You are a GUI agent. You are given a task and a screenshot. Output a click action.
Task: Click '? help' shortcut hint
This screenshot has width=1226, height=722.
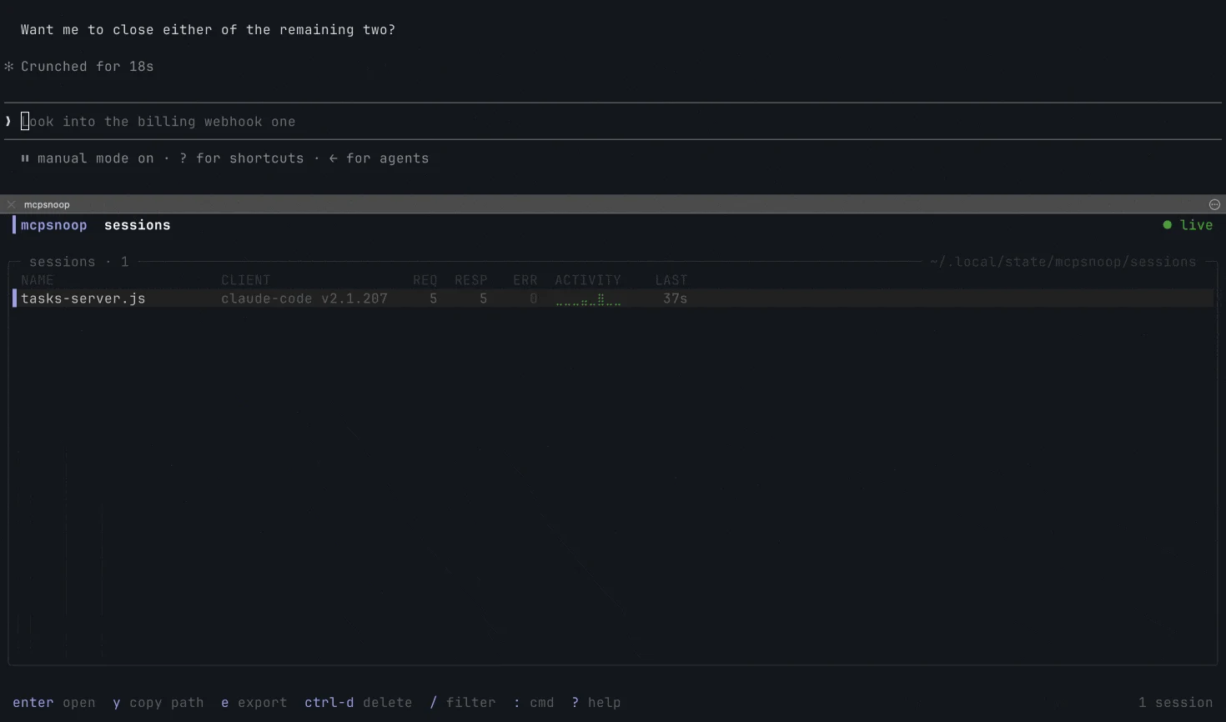pyautogui.click(x=596, y=703)
